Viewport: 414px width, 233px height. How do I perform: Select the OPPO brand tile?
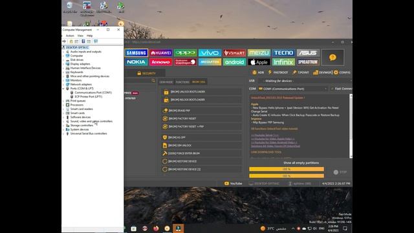186,53
